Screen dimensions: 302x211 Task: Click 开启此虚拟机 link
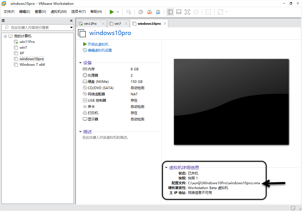98,44
